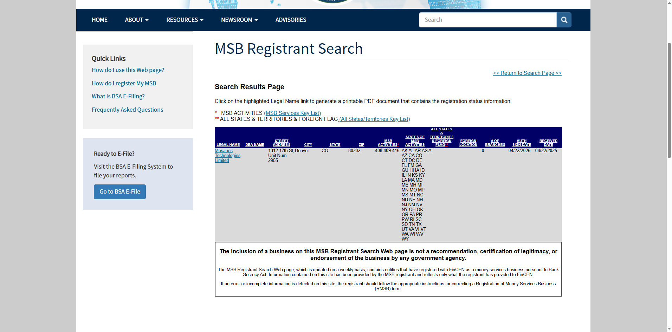Open the ADVISORIES menu item
This screenshot has width=672, height=332.
pyautogui.click(x=291, y=20)
